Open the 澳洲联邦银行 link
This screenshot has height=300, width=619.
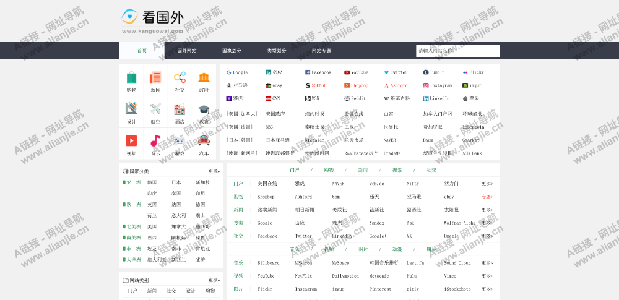(280, 153)
